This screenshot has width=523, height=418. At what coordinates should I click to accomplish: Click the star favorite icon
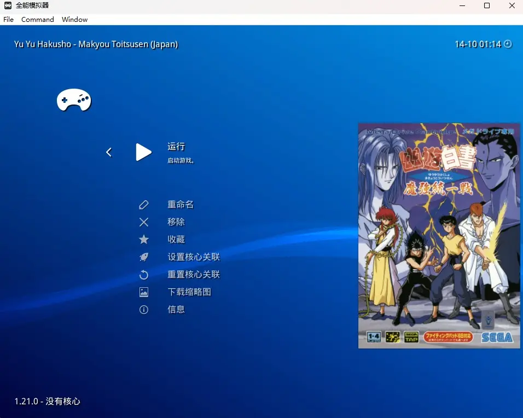coord(144,240)
